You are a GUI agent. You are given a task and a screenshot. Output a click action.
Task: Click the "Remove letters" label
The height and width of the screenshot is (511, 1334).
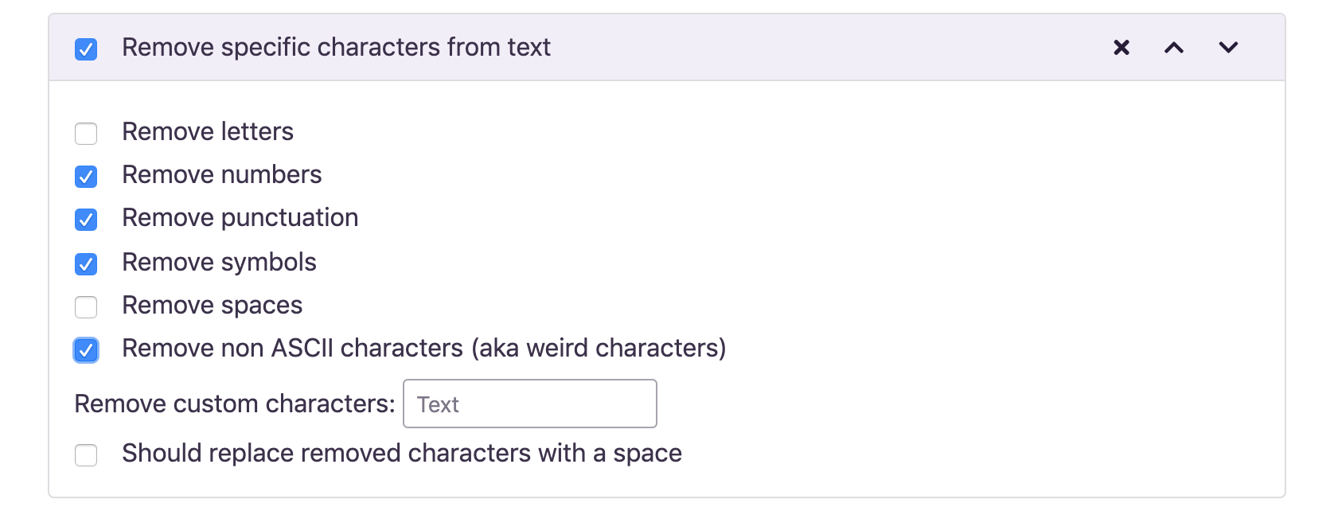pyautogui.click(x=208, y=131)
